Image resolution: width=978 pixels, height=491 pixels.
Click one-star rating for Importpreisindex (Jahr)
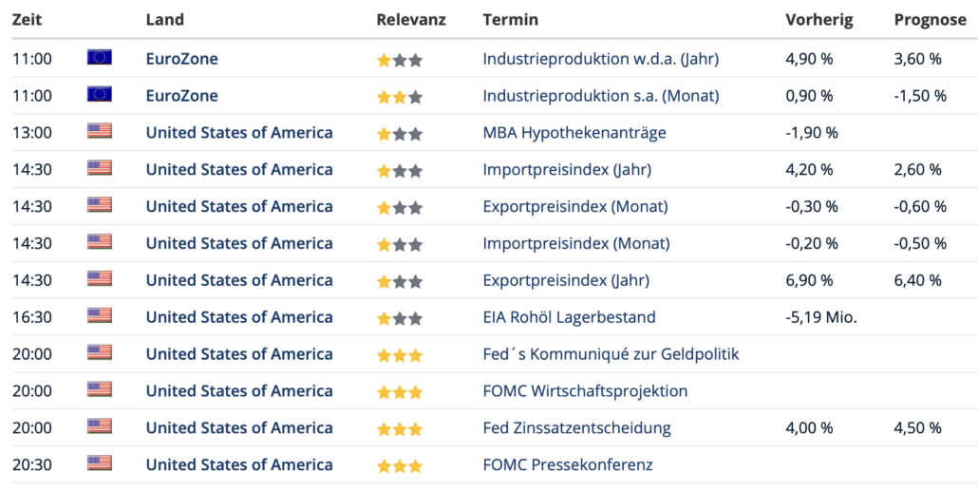click(x=400, y=171)
